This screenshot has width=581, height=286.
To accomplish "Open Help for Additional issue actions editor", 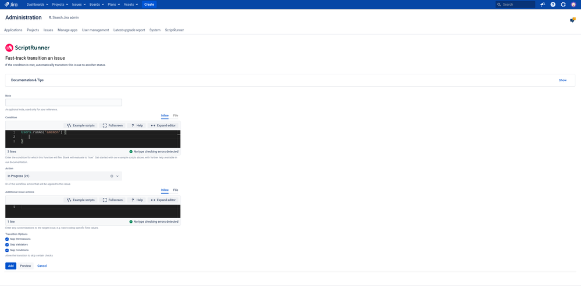I will click(x=137, y=200).
